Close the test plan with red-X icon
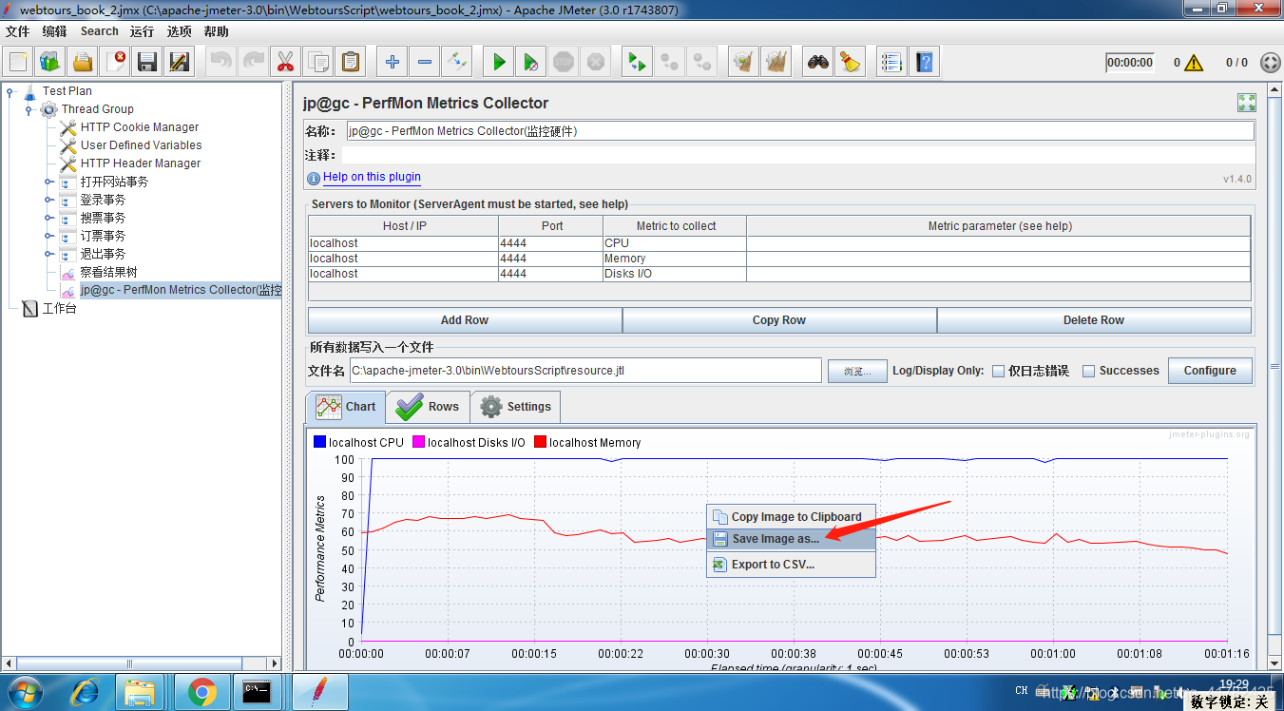Screen dimensions: 1284x711 click(115, 63)
